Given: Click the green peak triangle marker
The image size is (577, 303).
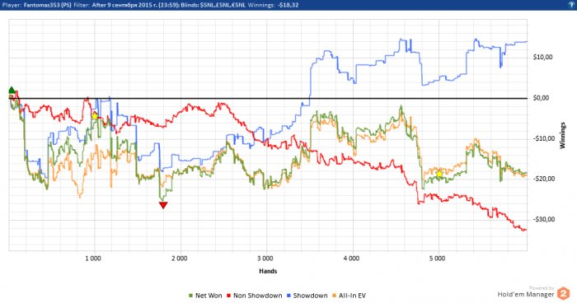Looking at the screenshot, I should pos(12,90).
